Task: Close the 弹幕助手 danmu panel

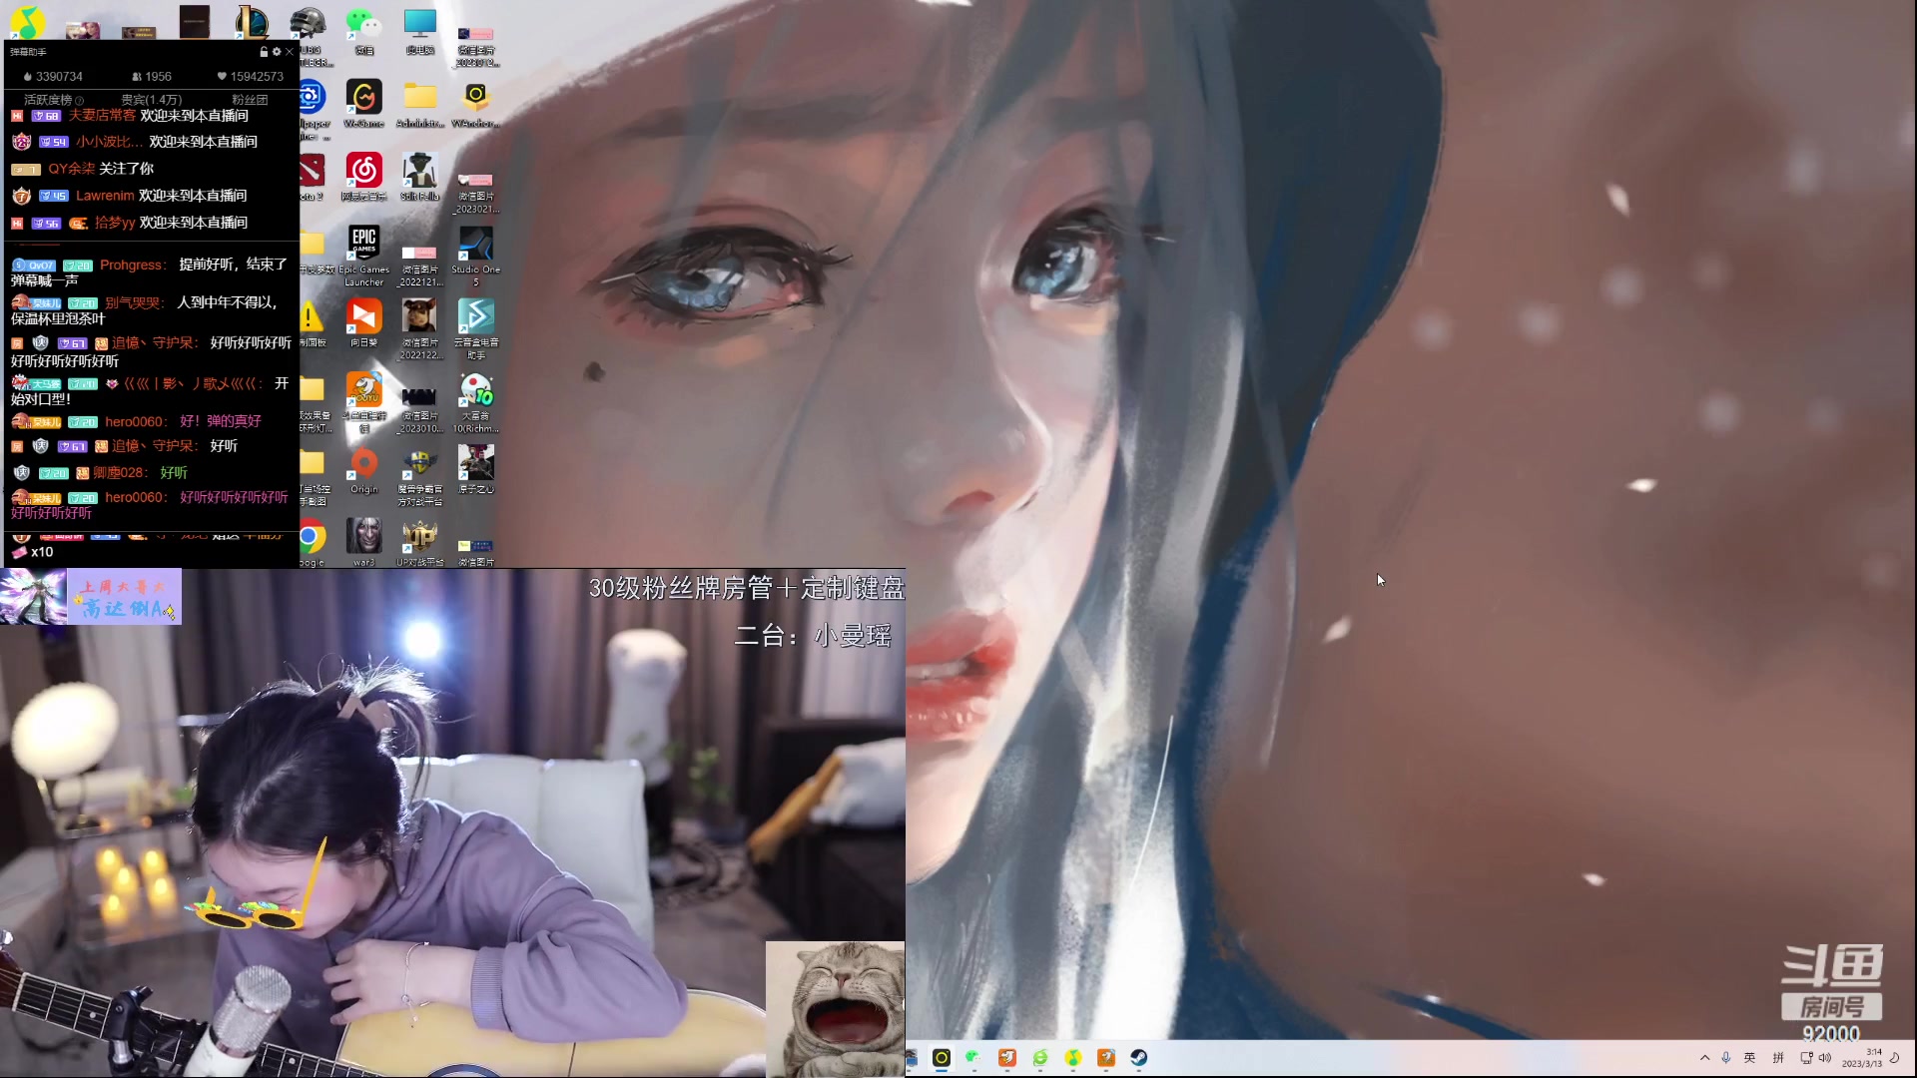Action: pos(290,52)
